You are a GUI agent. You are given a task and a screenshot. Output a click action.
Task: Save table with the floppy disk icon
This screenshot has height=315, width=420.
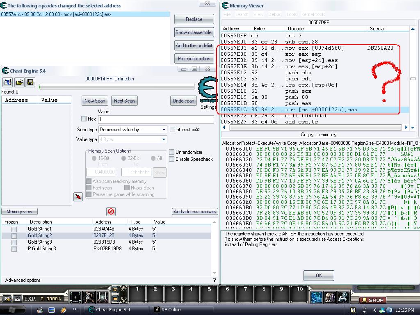point(30,82)
